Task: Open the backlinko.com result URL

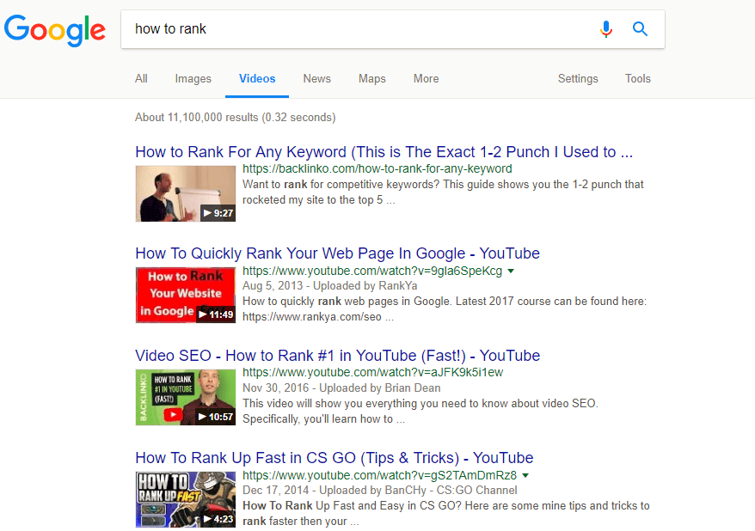Action: click(377, 168)
